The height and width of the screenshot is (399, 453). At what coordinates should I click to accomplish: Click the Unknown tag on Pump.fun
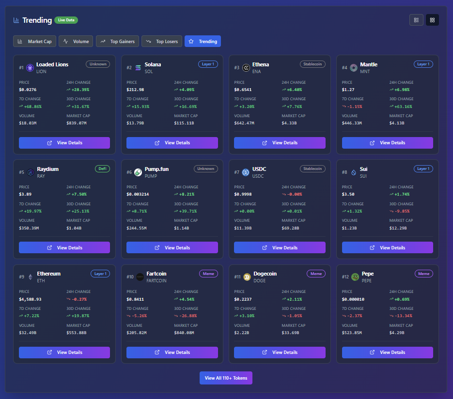coord(206,169)
